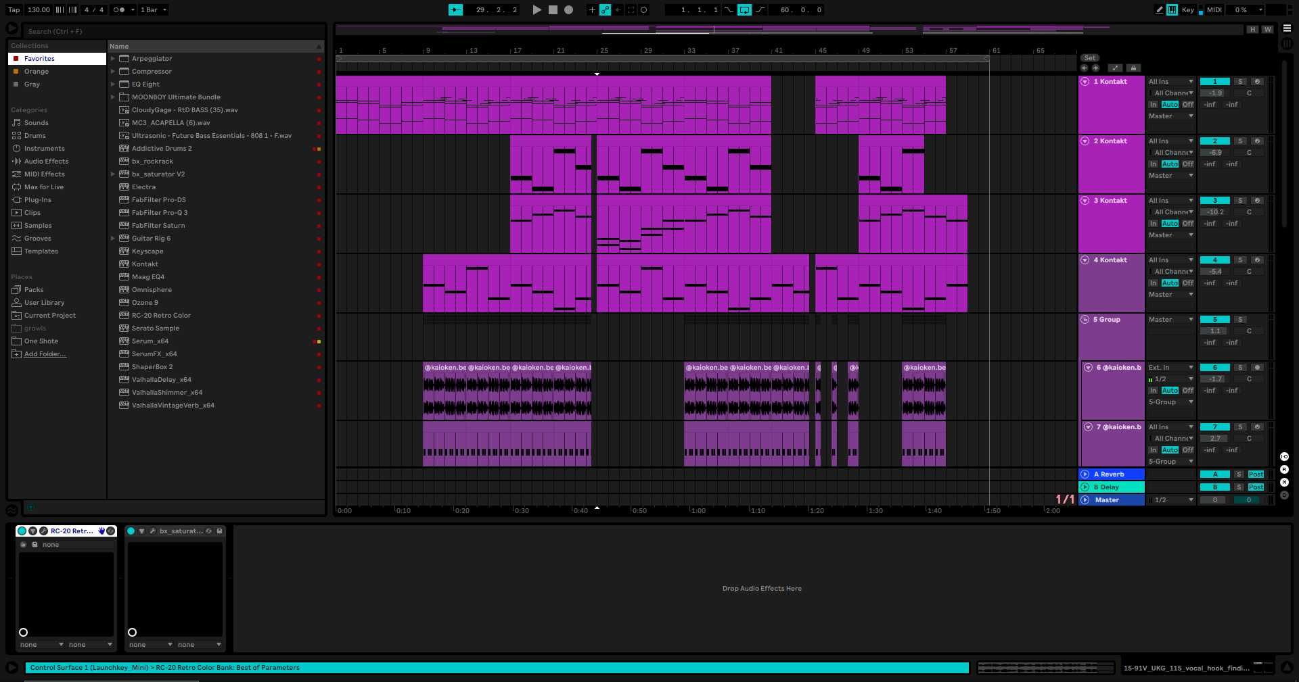Click the Add Folder link
The height and width of the screenshot is (682, 1299).
45,354
